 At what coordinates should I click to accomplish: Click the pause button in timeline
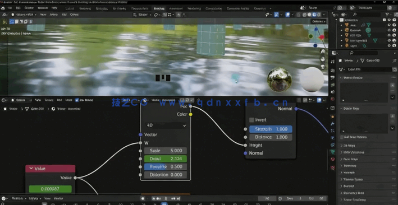[x=166, y=198]
